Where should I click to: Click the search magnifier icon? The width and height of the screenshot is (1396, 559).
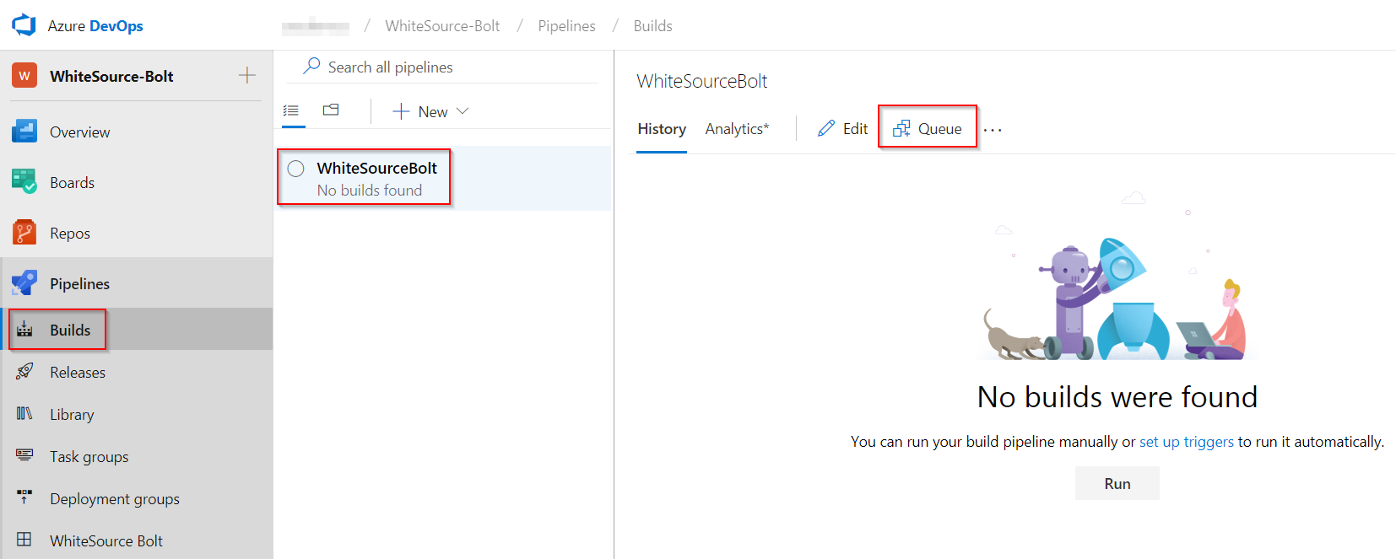[311, 66]
